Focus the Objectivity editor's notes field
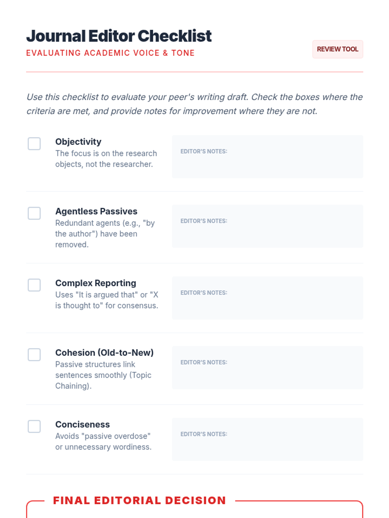This screenshot has width=389, height=518. click(x=267, y=157)
